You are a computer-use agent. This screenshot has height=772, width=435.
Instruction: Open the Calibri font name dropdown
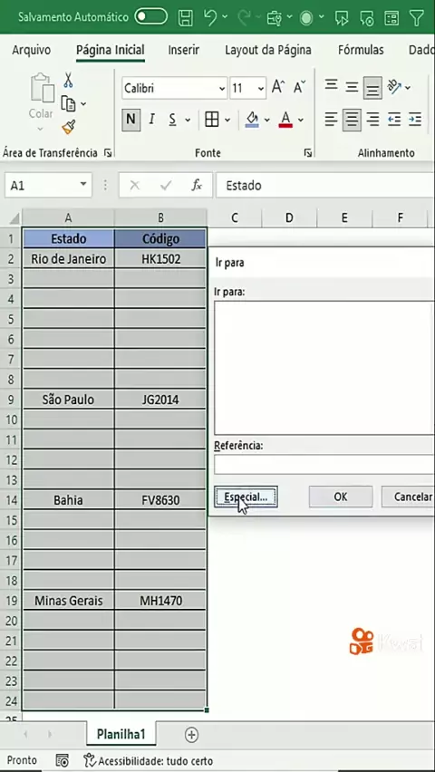tap(174, 88)
